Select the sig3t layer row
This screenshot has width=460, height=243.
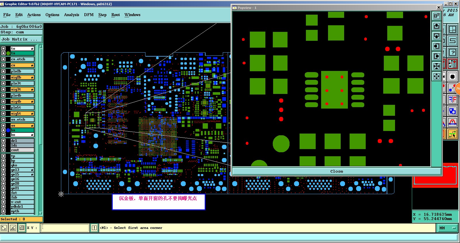(x=22, y=89)
